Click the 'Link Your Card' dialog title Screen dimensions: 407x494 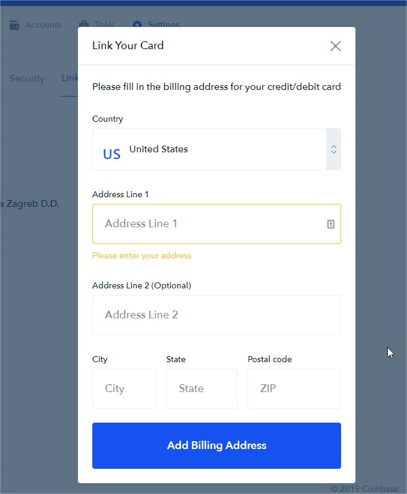click(x=128, y=46)
